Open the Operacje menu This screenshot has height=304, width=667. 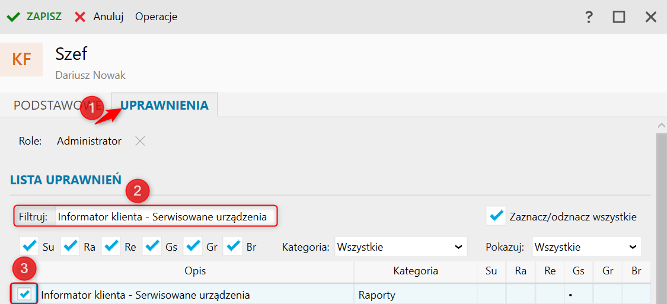(156, 17)
